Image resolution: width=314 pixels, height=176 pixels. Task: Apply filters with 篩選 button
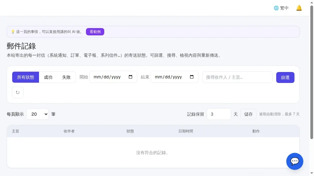285,77
